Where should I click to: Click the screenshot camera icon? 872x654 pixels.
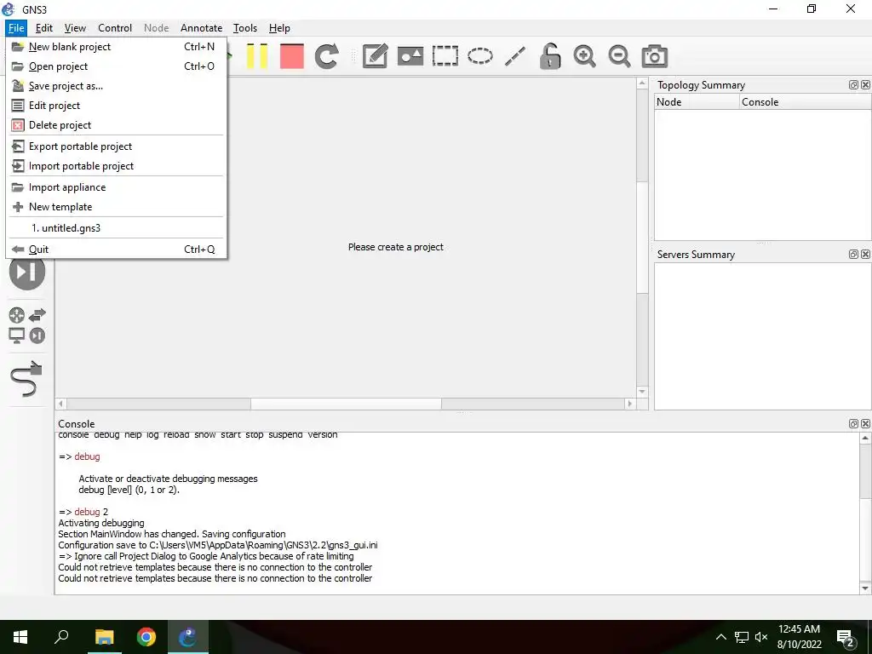click(x=654, y=55)
